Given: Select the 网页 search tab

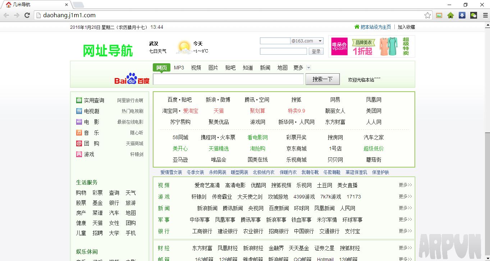Looking at the screenshot, I should click(x=161, y=68).
